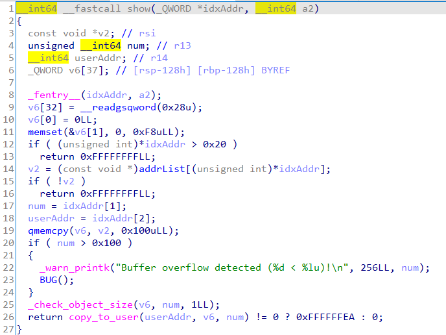Viewport: 446px width, 335px height.
Task: Click the 1LL argument on line 25
Action: [200, 304]
